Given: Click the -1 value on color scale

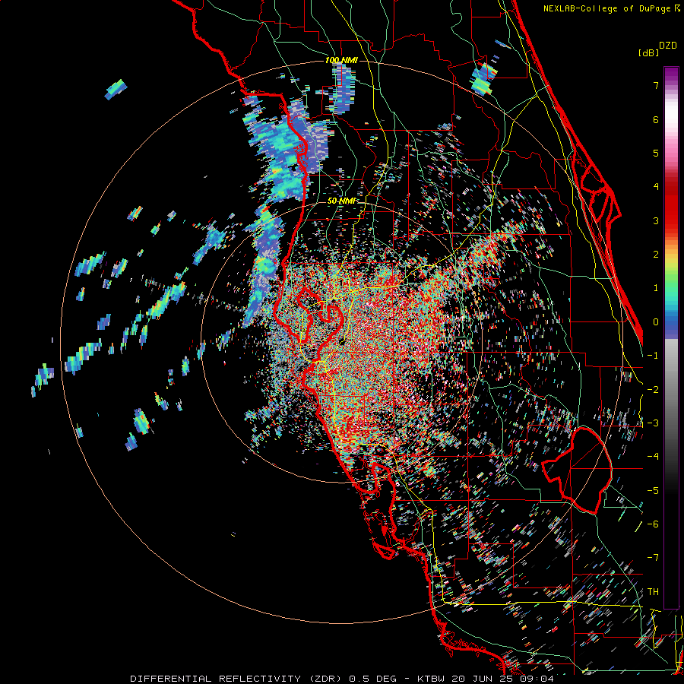Looking at the screenshot, I should click(x=653, y=356).
